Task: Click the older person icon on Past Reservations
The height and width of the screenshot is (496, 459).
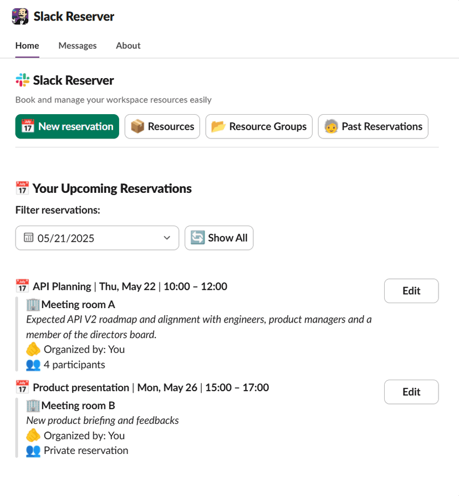Action: click(331, 126)
